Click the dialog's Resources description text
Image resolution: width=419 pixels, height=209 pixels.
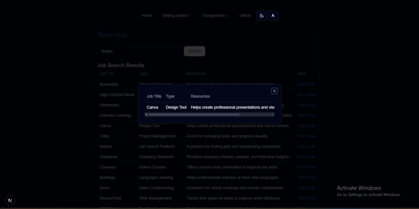(232, 107)
